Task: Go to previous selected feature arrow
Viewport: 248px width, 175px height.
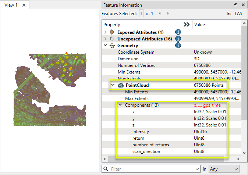Action: [x=159, y=14]
